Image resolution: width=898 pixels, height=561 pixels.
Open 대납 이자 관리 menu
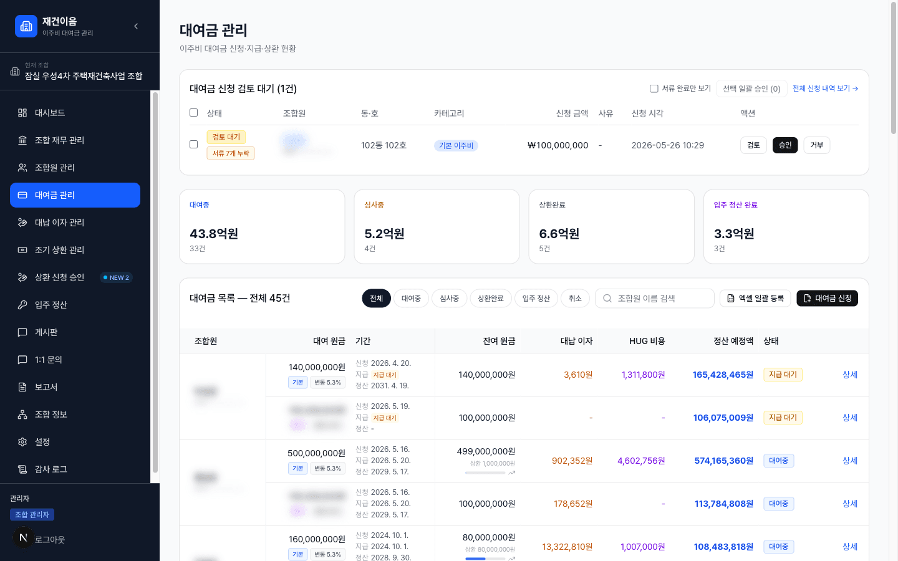point(75,223)
